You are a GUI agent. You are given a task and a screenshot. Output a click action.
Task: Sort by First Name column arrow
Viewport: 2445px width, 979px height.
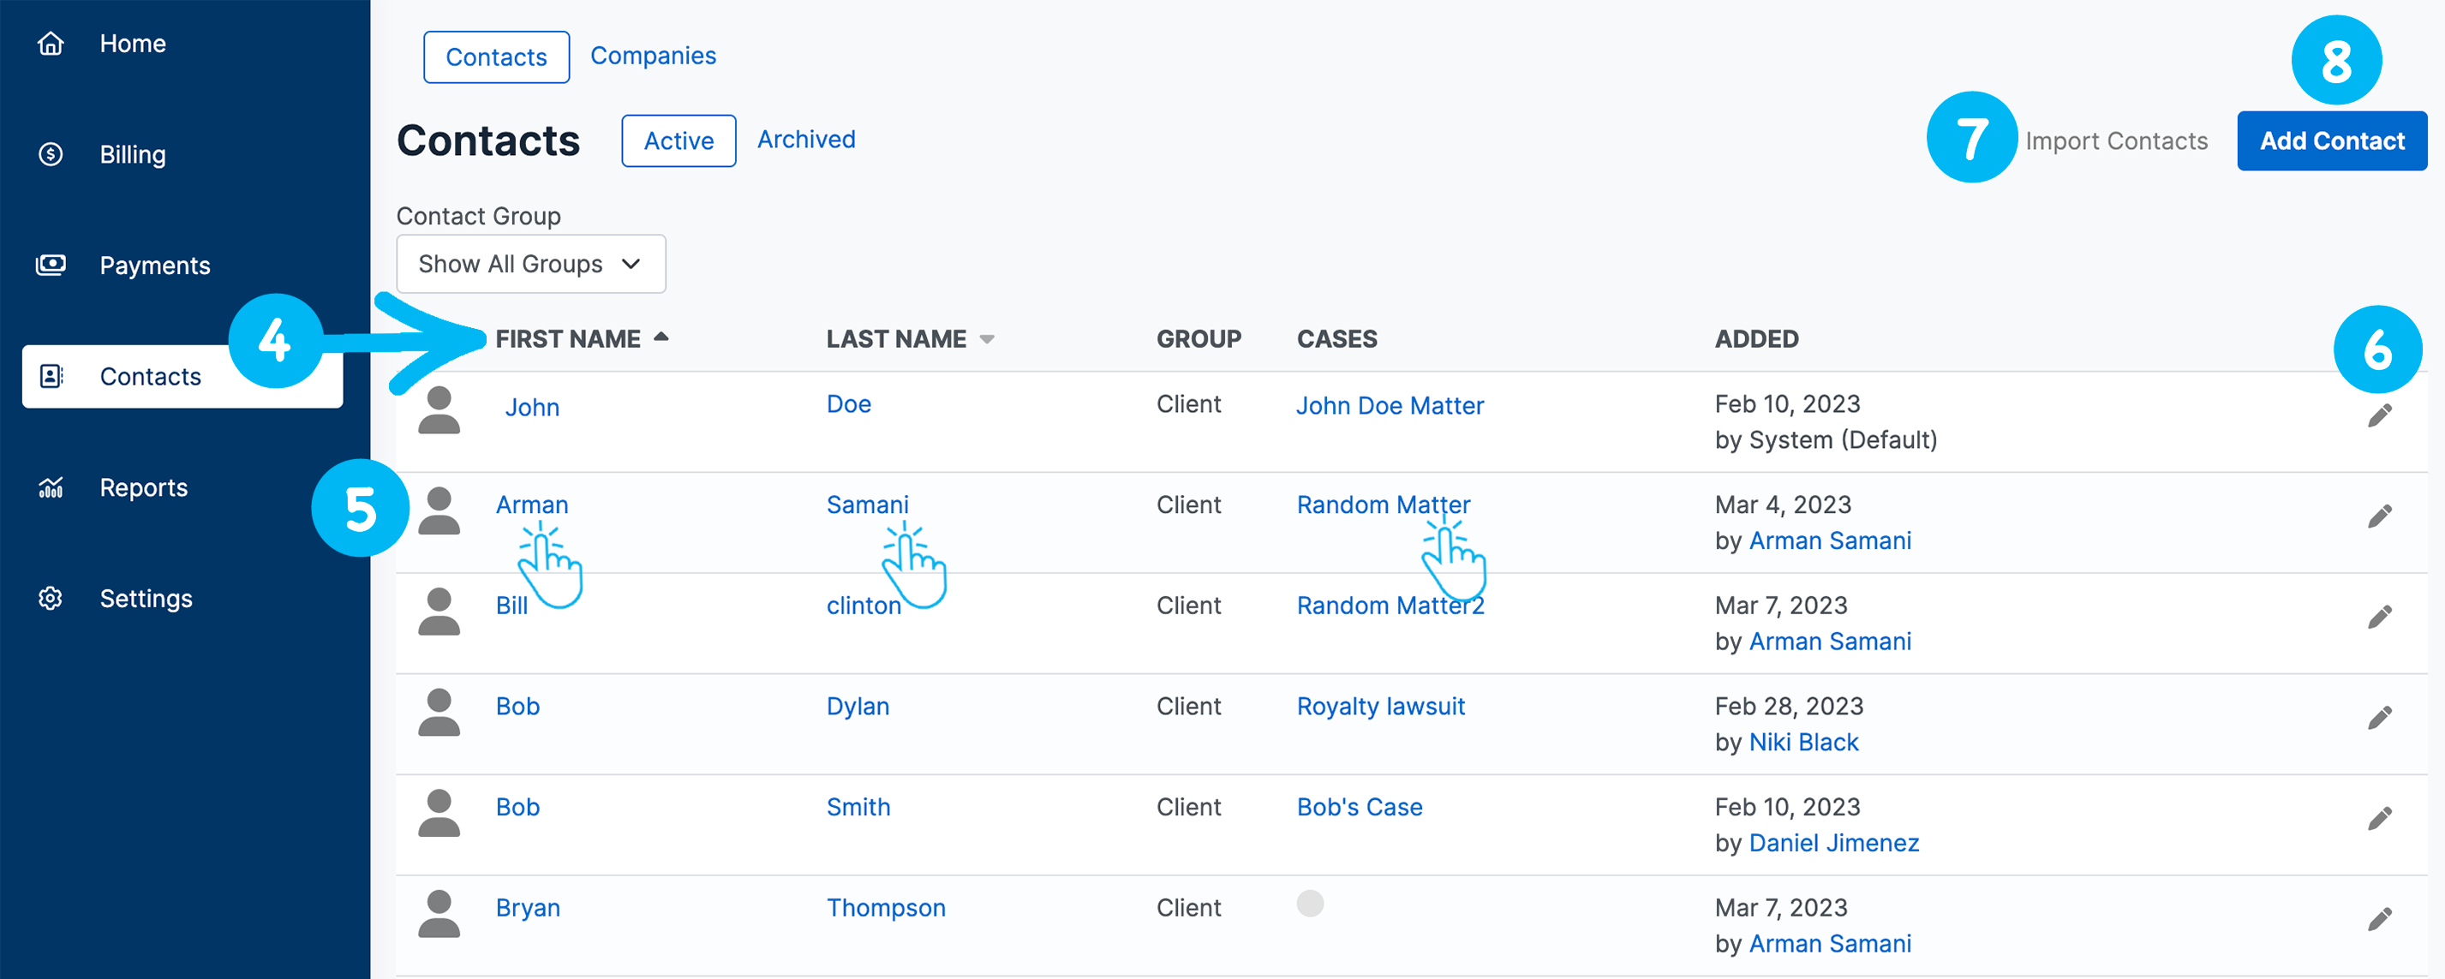tap(661, 337)
